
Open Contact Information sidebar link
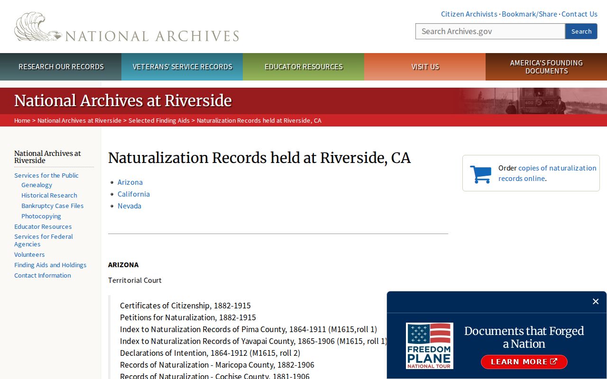point(43,276)
